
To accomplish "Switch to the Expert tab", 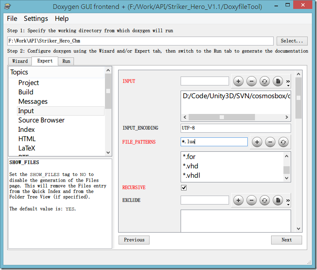I will [x=45, y=61].
